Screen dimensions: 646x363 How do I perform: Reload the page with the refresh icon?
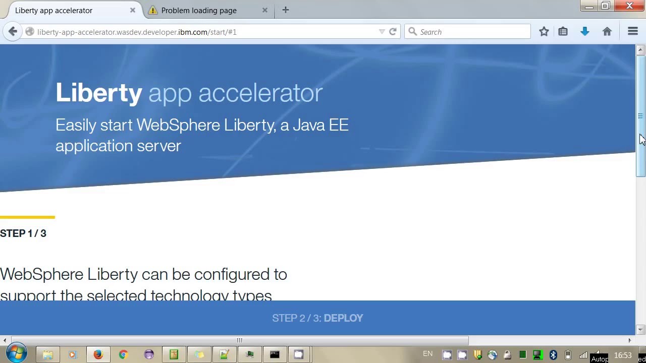(x=393, y=32)
